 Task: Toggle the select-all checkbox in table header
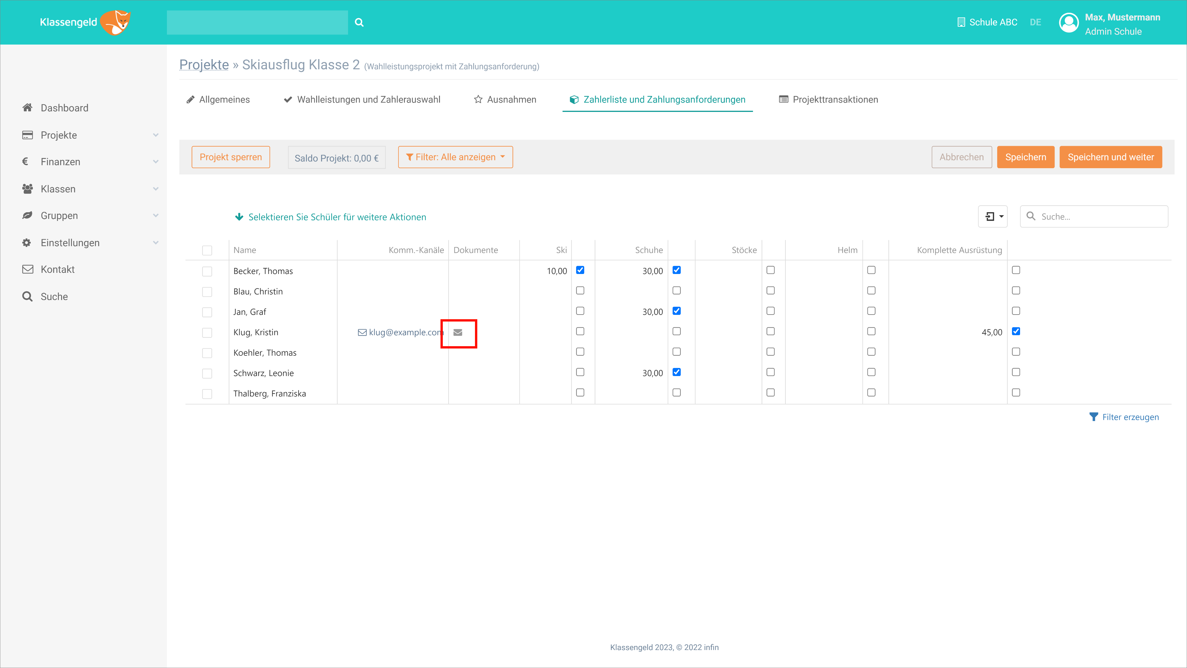[x=207, y=250]
